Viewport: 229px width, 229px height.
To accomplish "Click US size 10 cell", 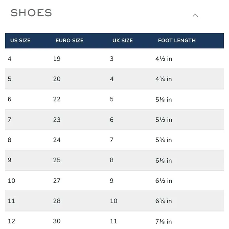I will (x=11, y=181).
